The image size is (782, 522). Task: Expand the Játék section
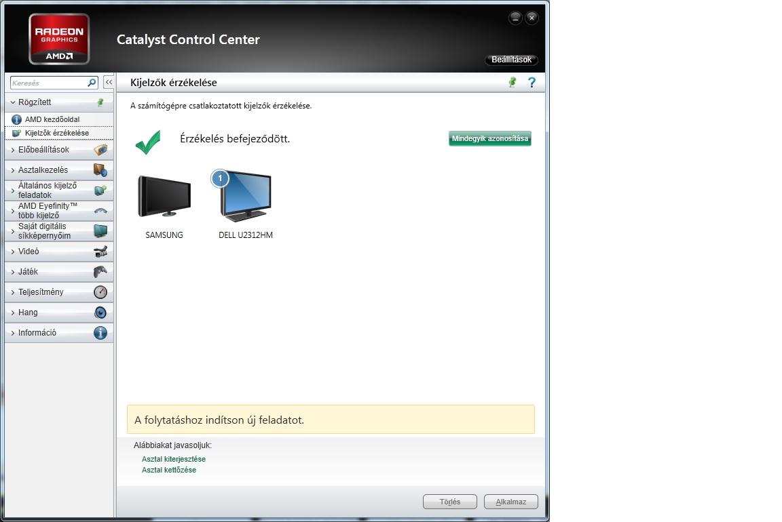tap(13, 273)
